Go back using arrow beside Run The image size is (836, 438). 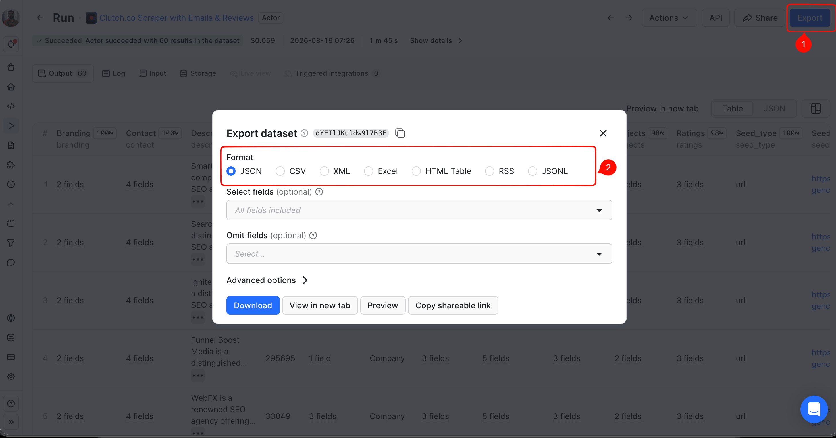pyautogui.click(x=40, y=18)
